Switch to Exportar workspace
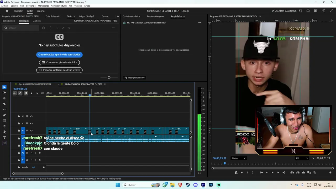 point(41,11)
